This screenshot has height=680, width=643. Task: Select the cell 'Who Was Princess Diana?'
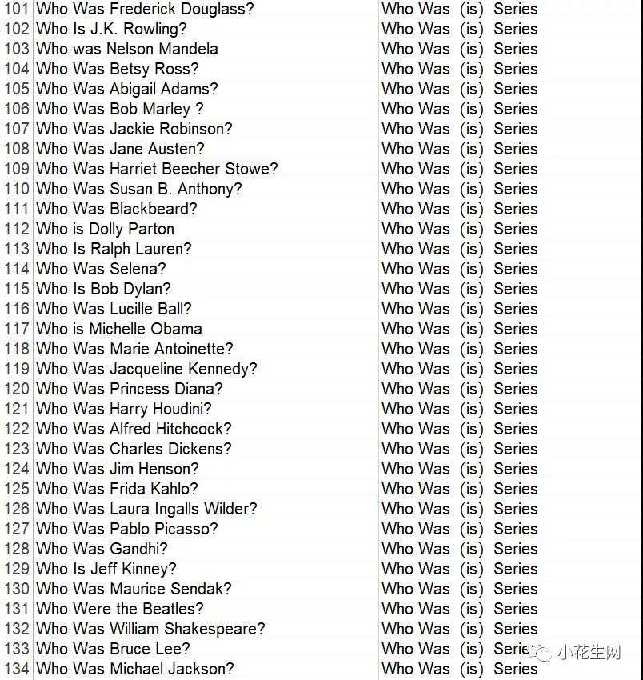[x=206, y=389]
